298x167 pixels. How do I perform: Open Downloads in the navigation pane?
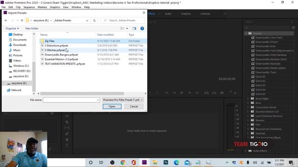coord(20,45)
